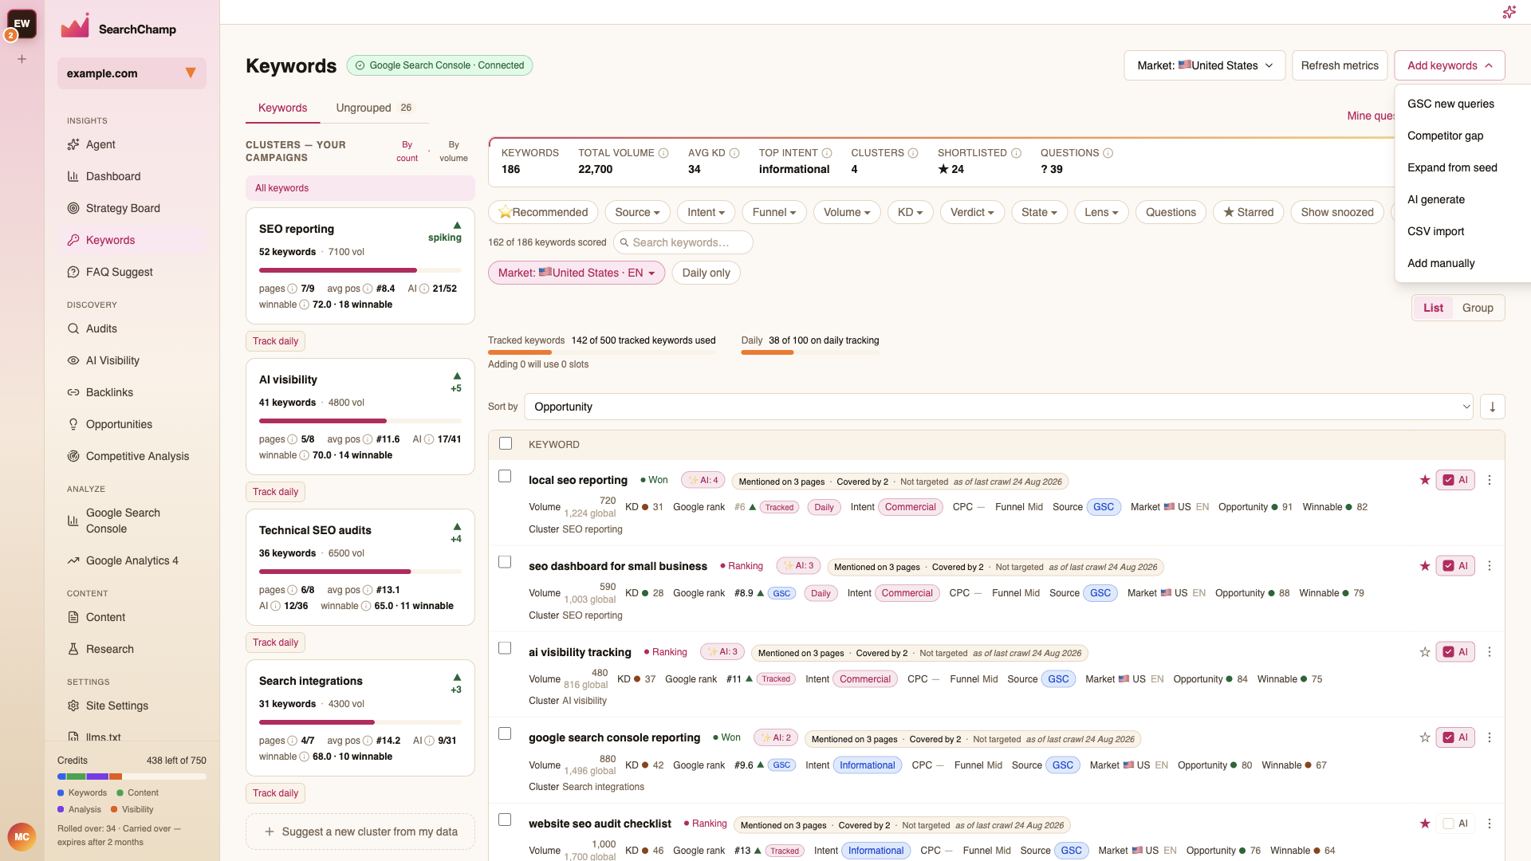
Task: Click the credits usage color bar
Action: pyautogui.click(x=132, y=776)
